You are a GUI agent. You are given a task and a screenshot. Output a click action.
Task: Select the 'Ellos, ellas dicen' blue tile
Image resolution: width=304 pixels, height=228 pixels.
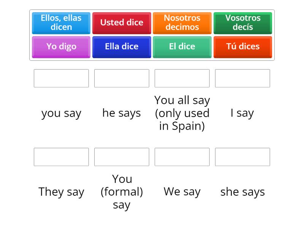point(61,22)
